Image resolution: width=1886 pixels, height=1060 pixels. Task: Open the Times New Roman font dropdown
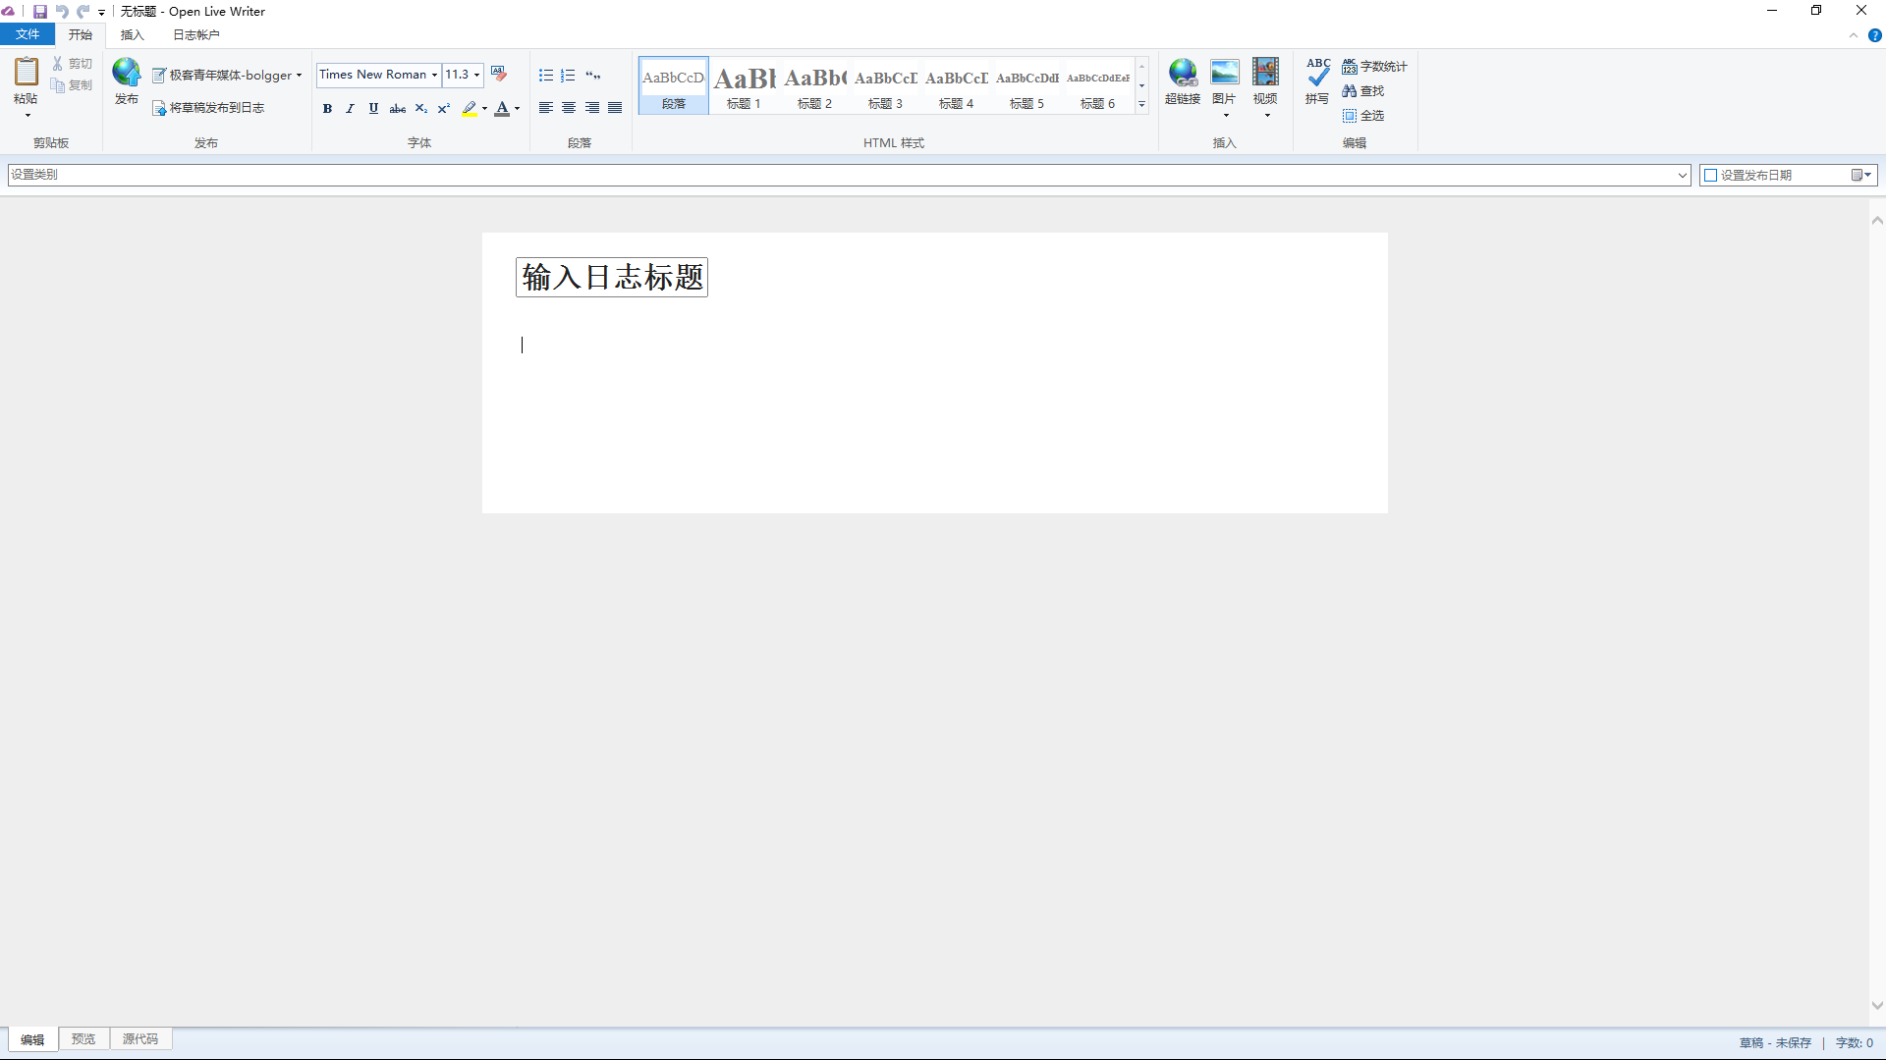click(x=434, y=75)
